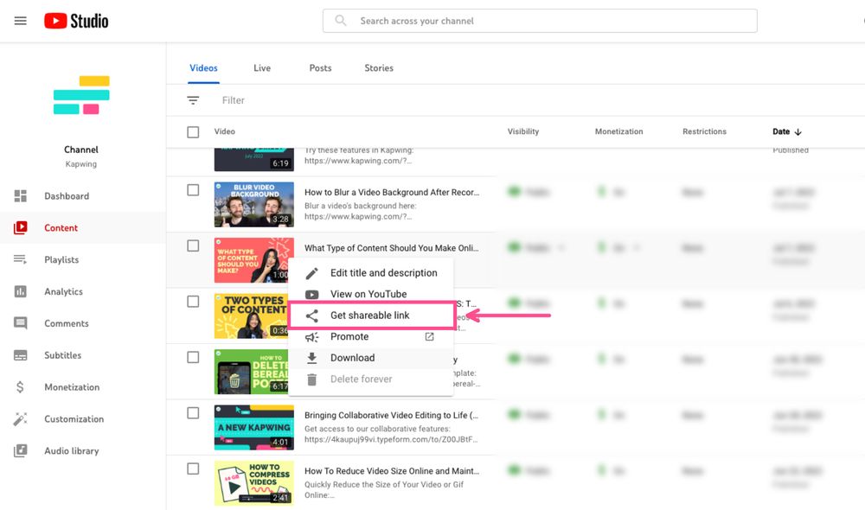Click the filter icon above video list

pyautogui.click(x=193, y=100)
